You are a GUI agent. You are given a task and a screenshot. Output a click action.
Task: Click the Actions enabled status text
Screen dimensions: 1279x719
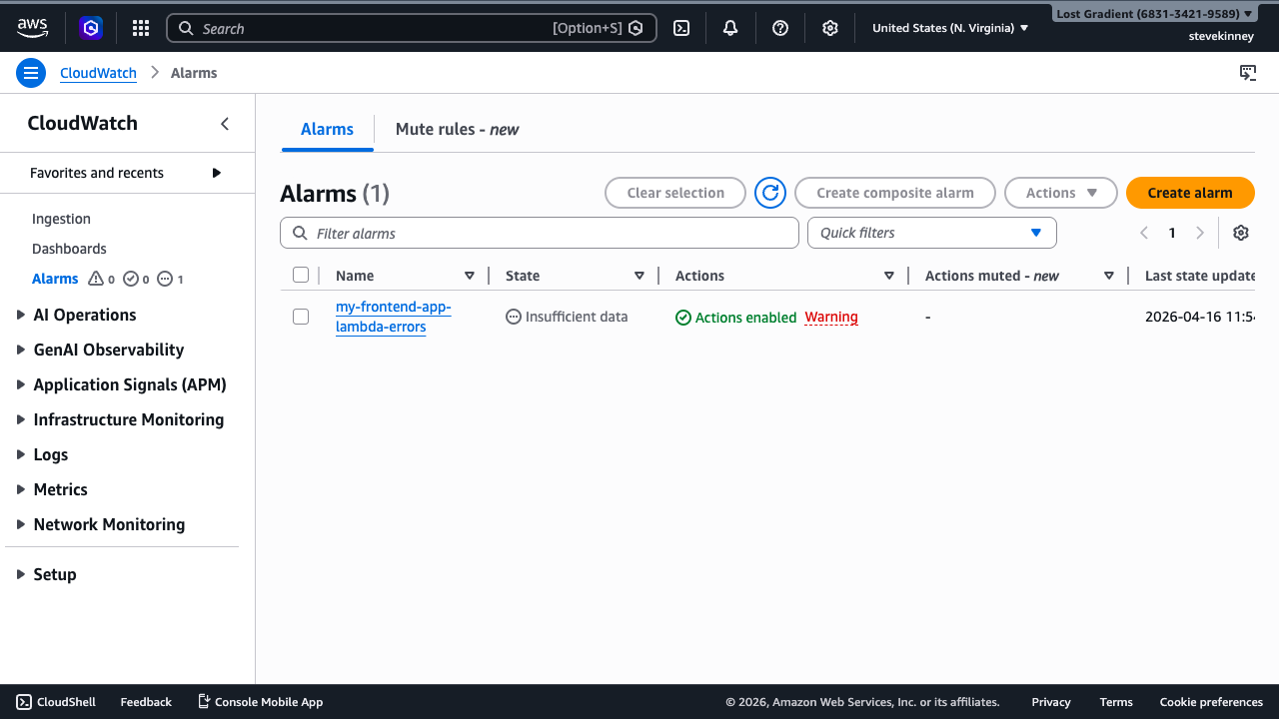pyautogui.click(x=745, y=318)
